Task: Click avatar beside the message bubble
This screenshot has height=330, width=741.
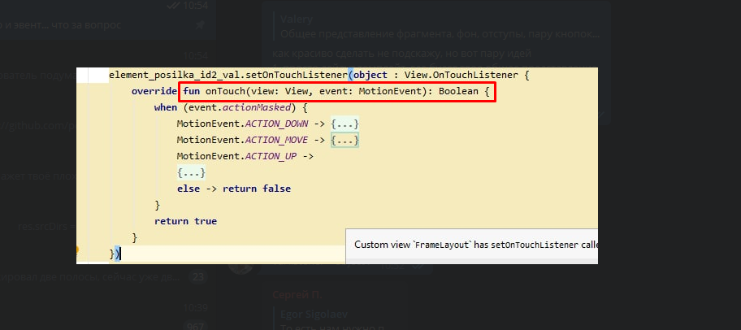Action: click(x=240, y=269)
